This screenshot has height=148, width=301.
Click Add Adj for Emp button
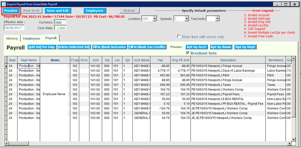[x=42, y=47]
